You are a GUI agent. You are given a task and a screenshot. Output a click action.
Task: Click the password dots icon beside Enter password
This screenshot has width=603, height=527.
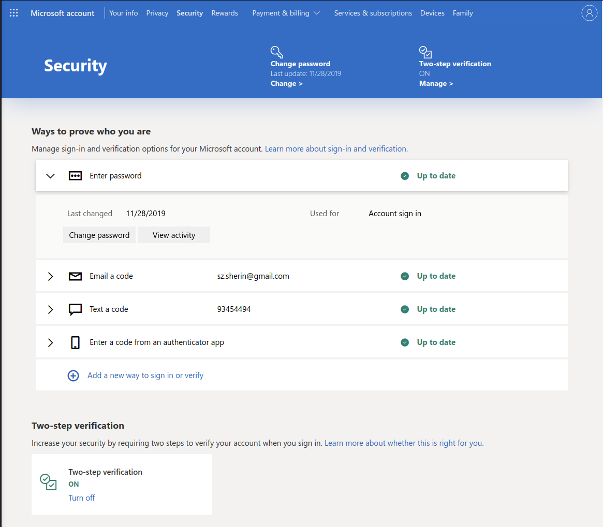pos(75,176)
